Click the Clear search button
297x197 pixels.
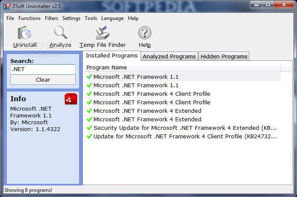click(43, 80)
